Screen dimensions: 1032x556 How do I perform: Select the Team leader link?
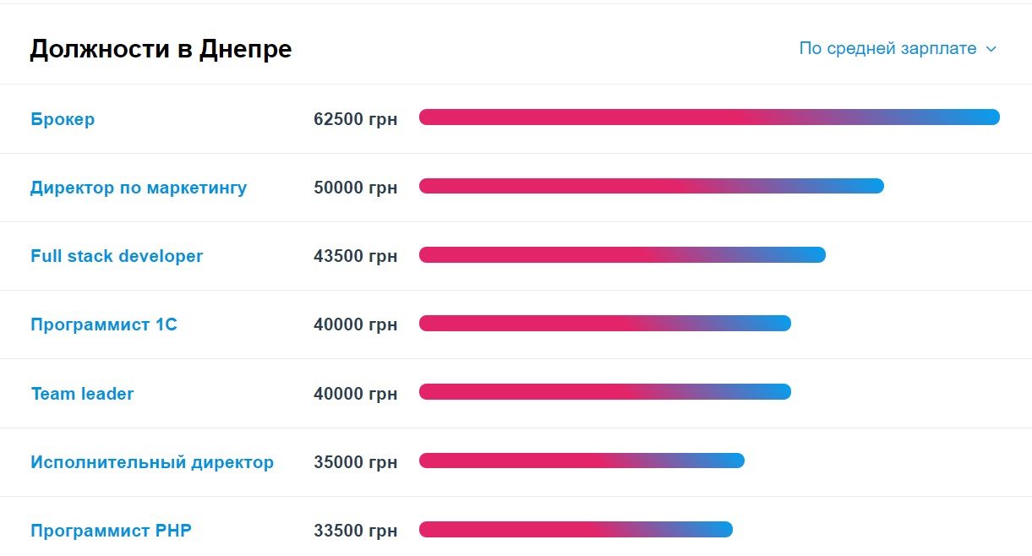coord(82,394)
